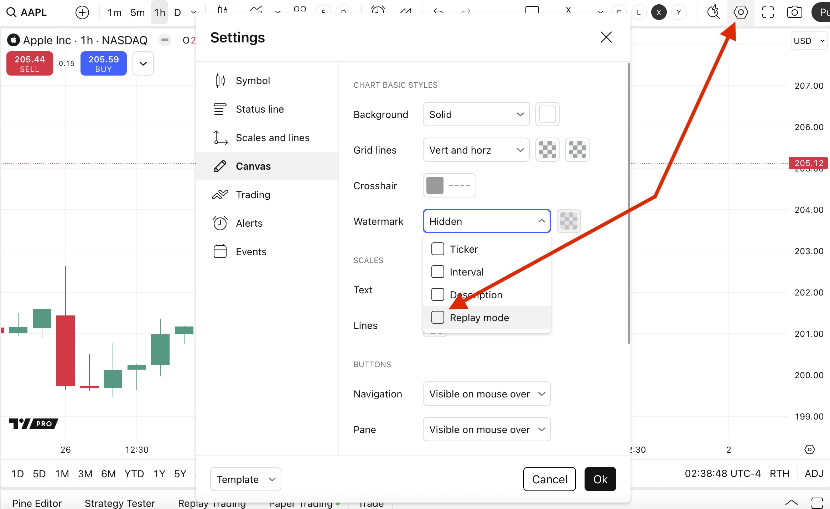Viewport: 830px width, 509px height.
Task: Open quick search lightning icon
Action: point(714,12)
